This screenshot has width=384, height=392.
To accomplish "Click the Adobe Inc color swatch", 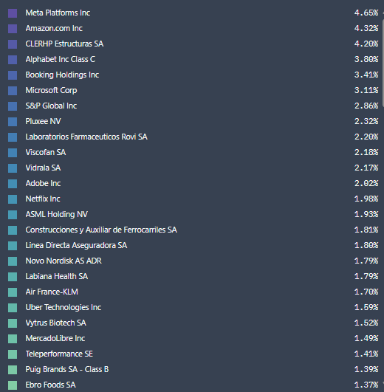I will point(13,184).
